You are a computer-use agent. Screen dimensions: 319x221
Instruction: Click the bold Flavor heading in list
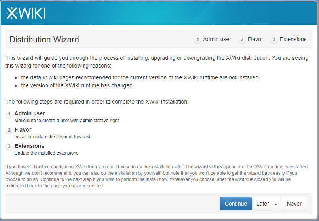pos(23,130)
